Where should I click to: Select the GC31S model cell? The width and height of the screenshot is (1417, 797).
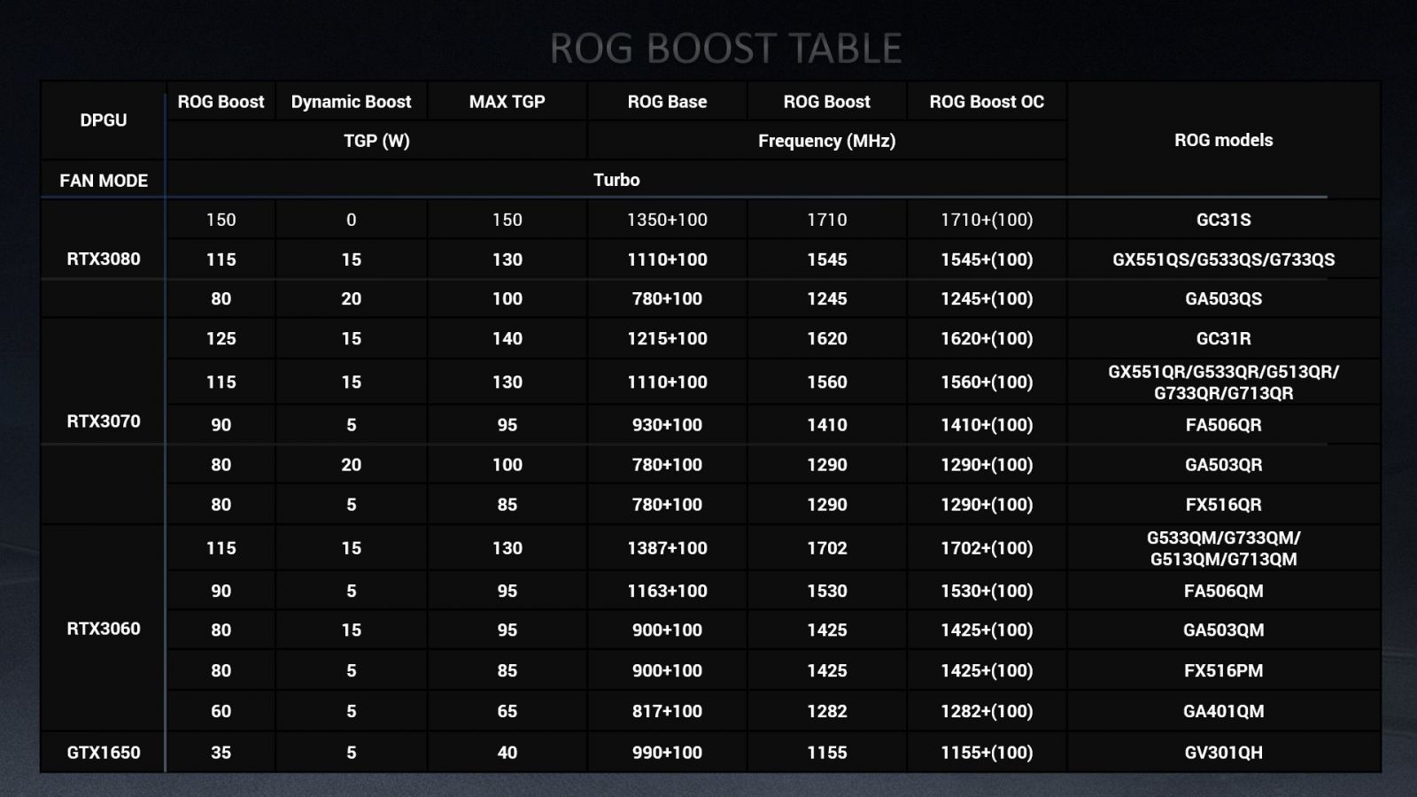tap(1223, 220)
